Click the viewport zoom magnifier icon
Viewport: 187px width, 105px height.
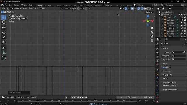click(152, 28)
